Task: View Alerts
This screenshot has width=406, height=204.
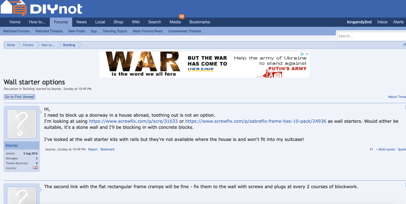Action: [398, 22]
